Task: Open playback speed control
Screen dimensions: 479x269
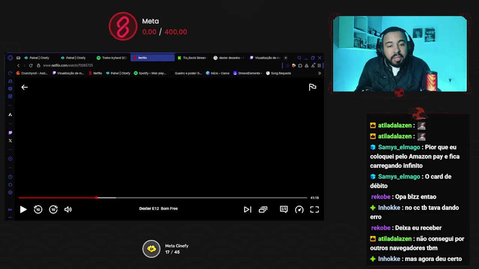Action: click(299, 210)
